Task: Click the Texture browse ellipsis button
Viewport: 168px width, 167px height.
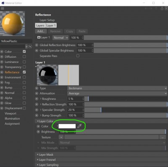Action: (163, 137)
